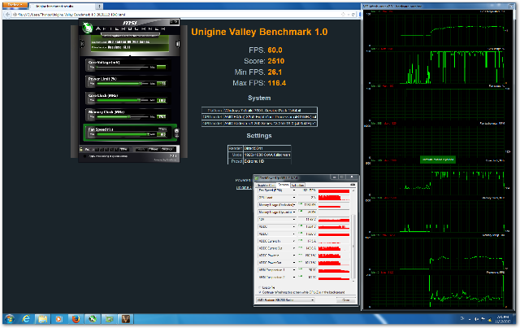Open VDDC Current In sensor dropdown
The height and width of the screenshot is (328, 520).
[x=294, y=241]
